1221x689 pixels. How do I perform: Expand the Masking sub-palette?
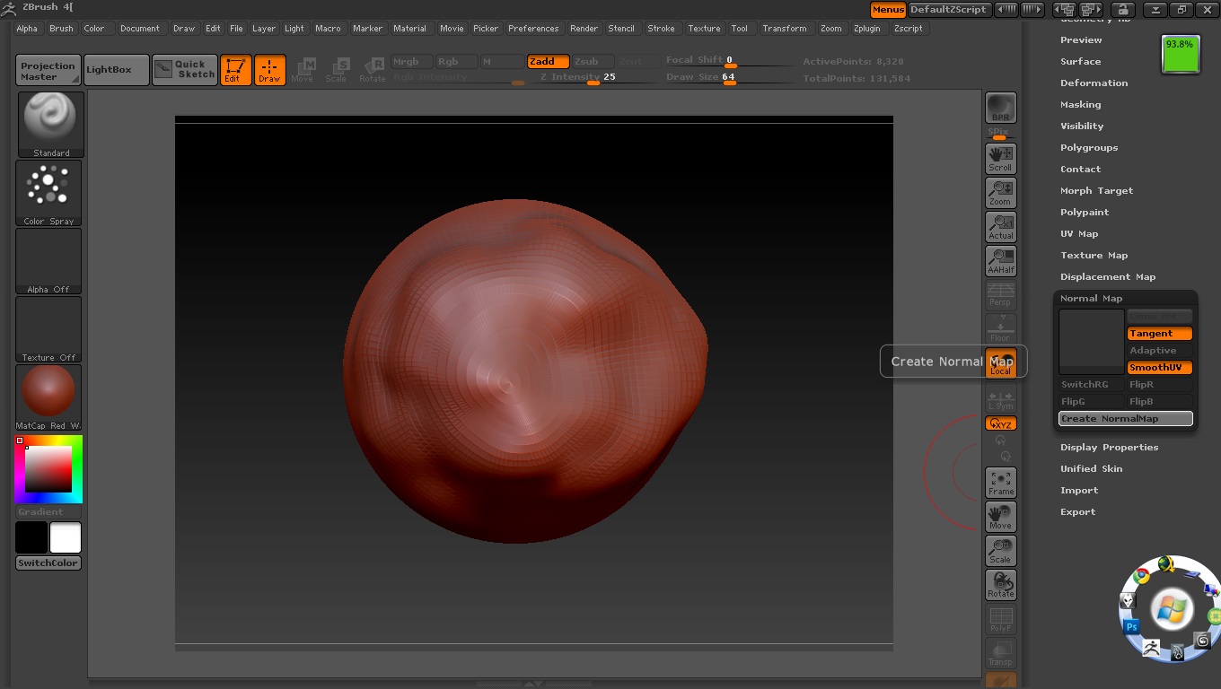(1080, 105)
